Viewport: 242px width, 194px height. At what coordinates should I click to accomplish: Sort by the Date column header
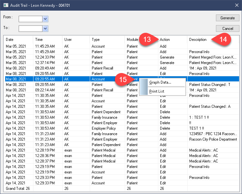click(18, 40)
